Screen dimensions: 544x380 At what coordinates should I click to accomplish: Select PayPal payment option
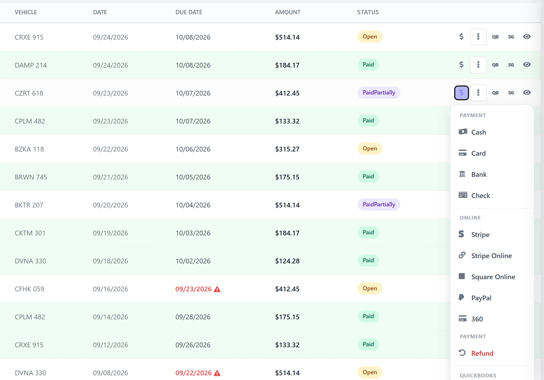(492, 298)
